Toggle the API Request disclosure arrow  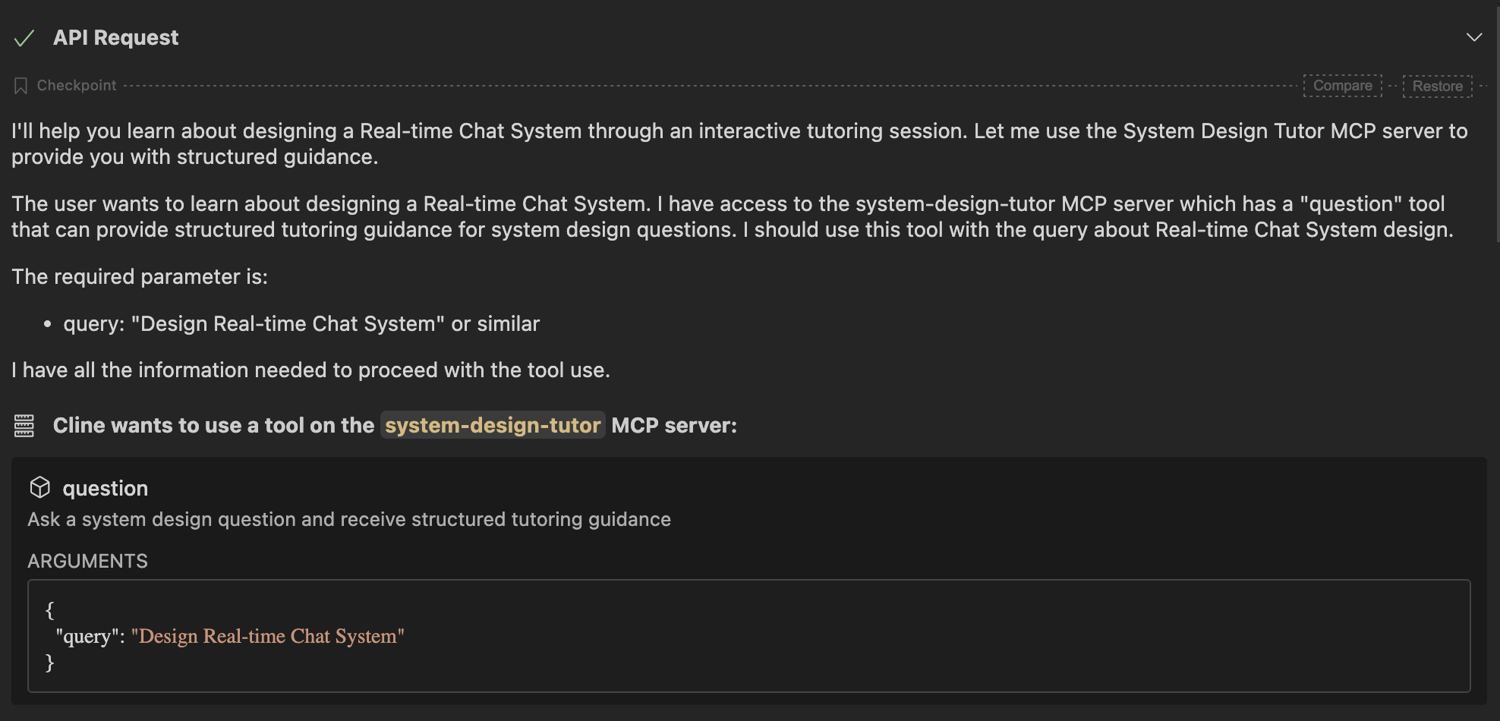pos(1473,36)
